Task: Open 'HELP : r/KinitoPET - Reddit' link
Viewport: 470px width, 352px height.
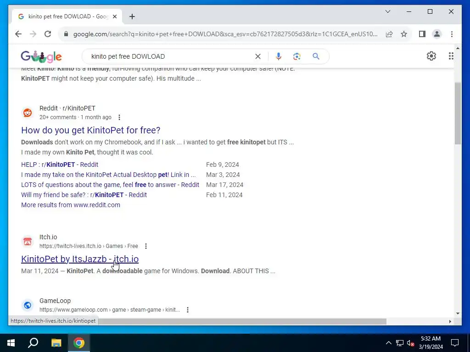Action: (60, 165)
